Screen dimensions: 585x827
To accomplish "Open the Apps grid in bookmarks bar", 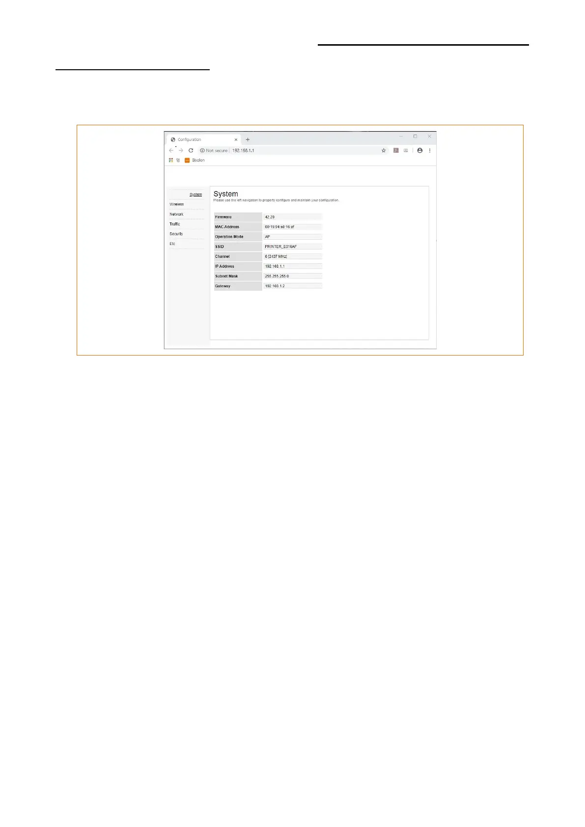I will pos(171,160).
